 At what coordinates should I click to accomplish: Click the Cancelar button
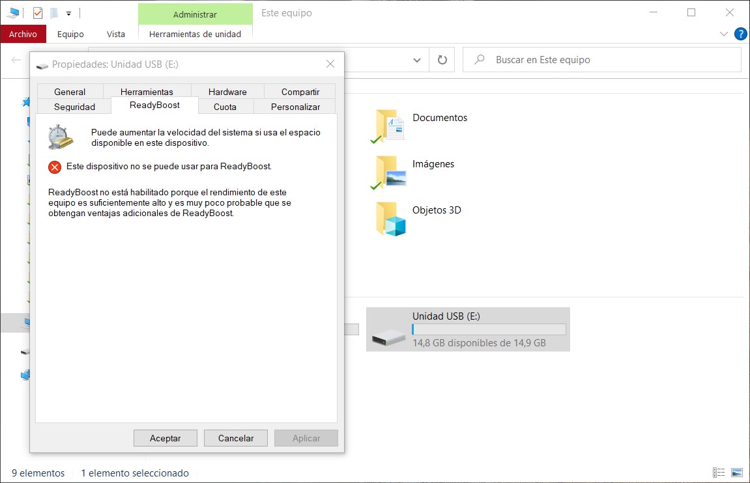236,438
